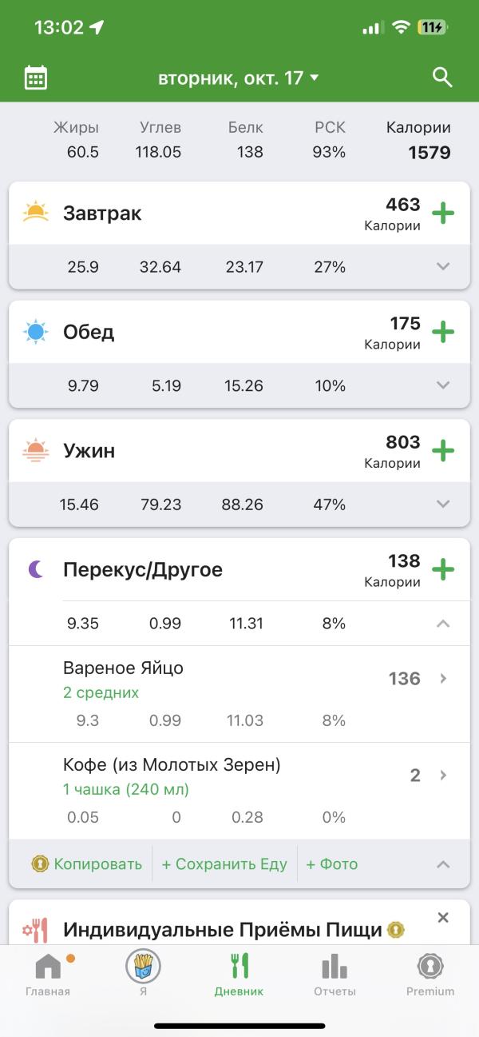This screenshot has height=1037, width=479.
Task: Go to the Главная tab
Action: pos(48,975)
